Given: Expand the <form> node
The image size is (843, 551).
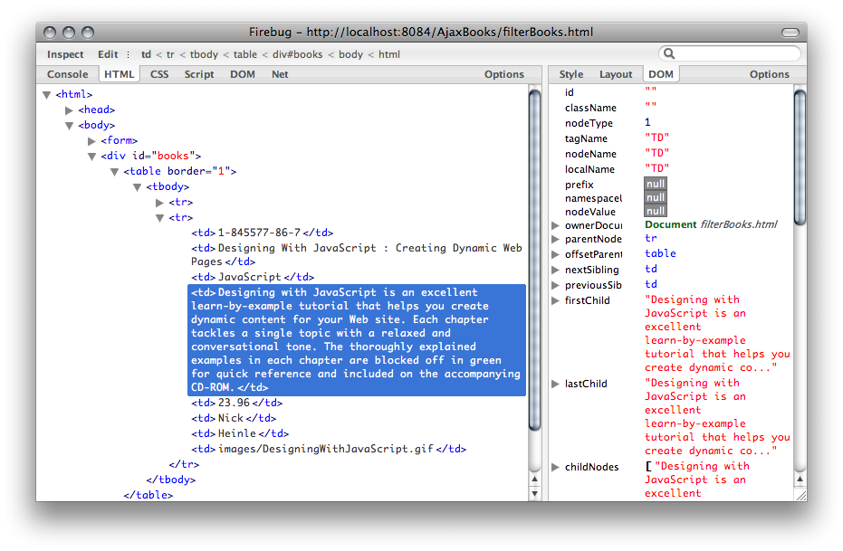Looking at the screenshot, I should (91, 141).
